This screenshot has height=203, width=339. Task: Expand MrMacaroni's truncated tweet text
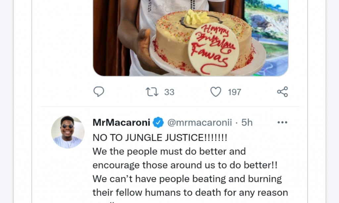coord(185,165)
